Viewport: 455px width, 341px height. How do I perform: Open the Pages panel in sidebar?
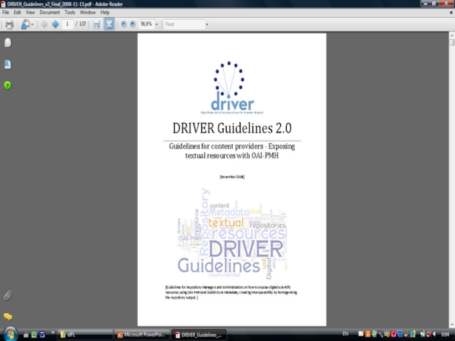8,43
